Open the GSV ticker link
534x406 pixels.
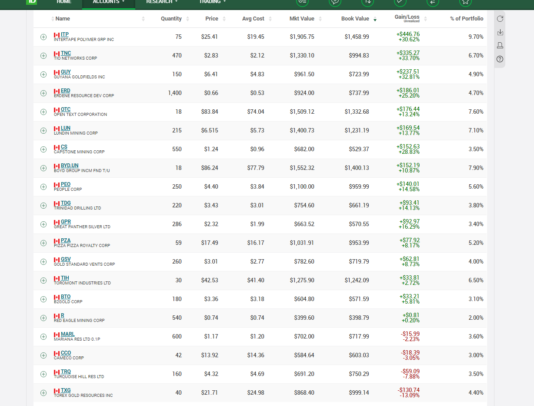tap(66, 259)
